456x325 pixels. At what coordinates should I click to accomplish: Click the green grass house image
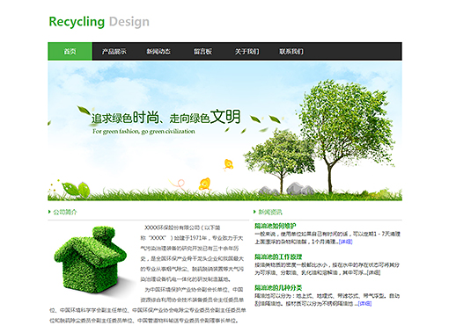point(91,259)
